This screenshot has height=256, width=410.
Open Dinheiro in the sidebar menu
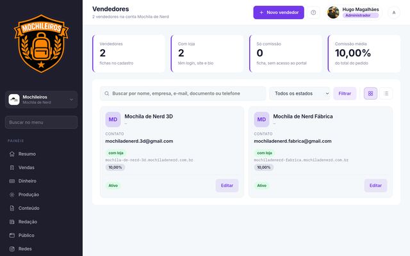click(41, 181)
